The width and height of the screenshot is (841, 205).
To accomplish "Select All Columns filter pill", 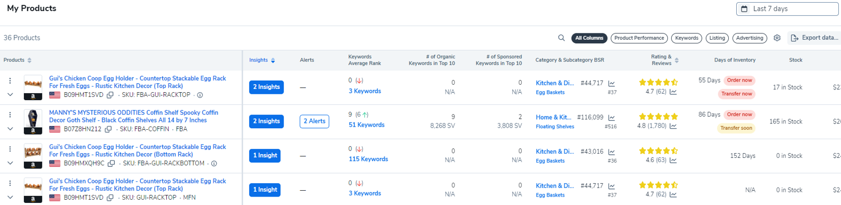I will pyautogui.click(x=589, y=38).
